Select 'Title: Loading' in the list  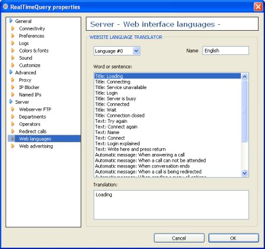pyautogui.click(x=168, y=76)
